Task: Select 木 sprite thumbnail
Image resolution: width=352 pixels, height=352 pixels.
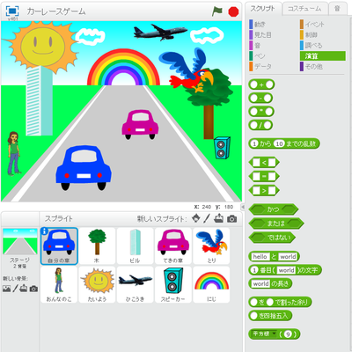Action: (97, 246)
